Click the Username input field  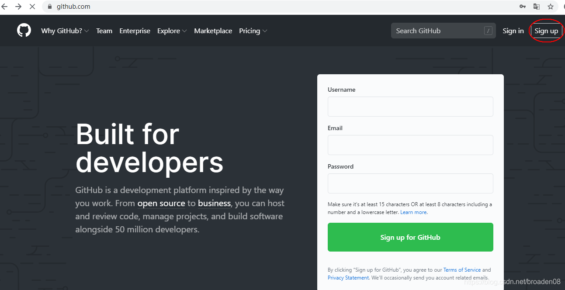tap(410, 107)
